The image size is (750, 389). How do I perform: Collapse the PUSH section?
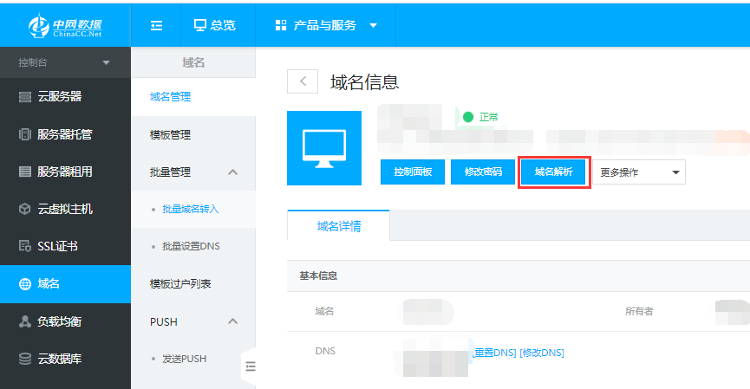[232, 321]
